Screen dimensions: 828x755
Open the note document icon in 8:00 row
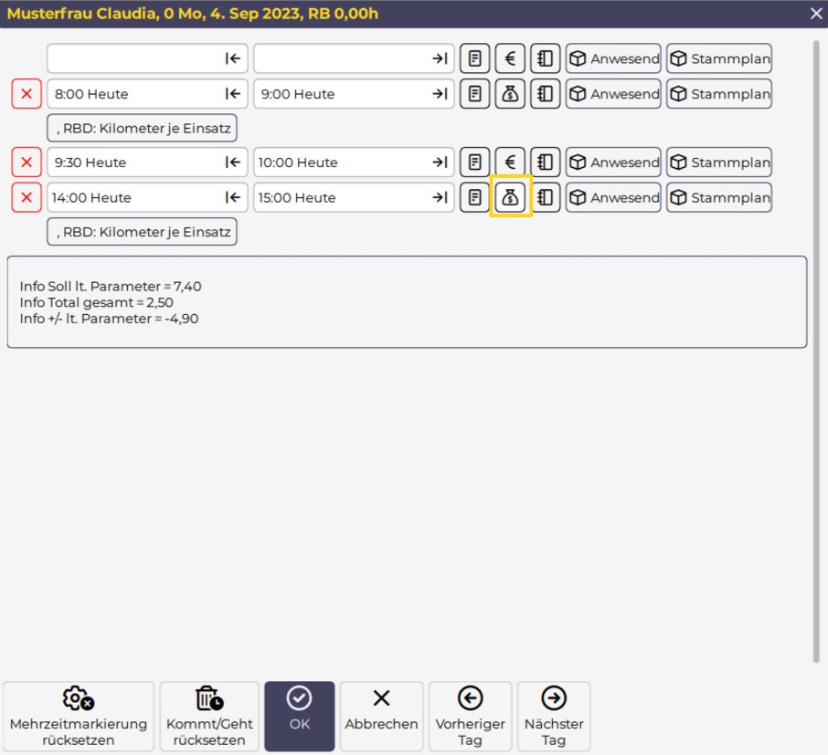click(474, 94)
